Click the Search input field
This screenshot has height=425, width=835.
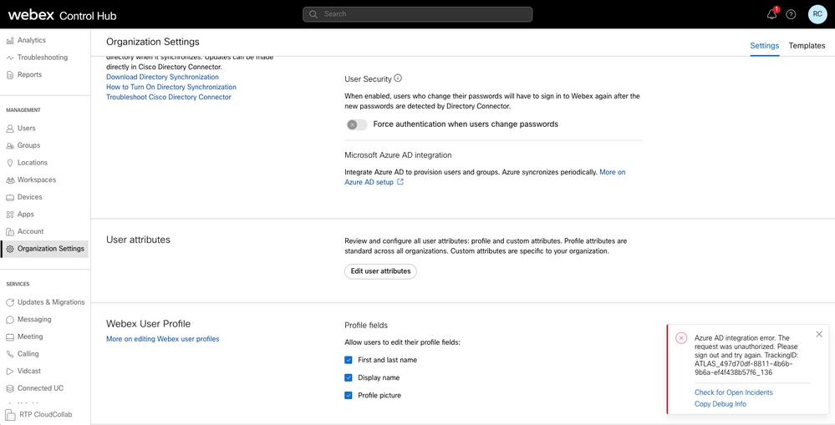(418, 14)
